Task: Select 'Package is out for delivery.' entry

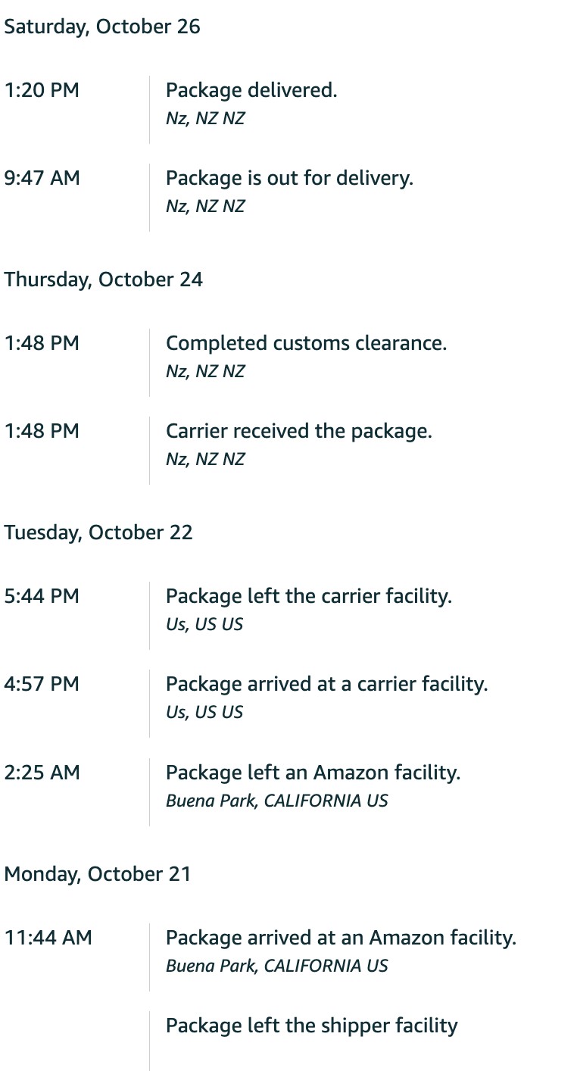Action: coord(289,178)
